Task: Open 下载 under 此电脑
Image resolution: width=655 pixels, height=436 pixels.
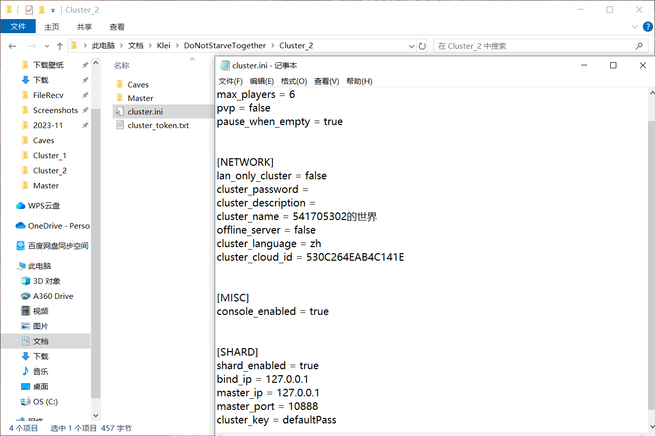Action: [41, 356]
